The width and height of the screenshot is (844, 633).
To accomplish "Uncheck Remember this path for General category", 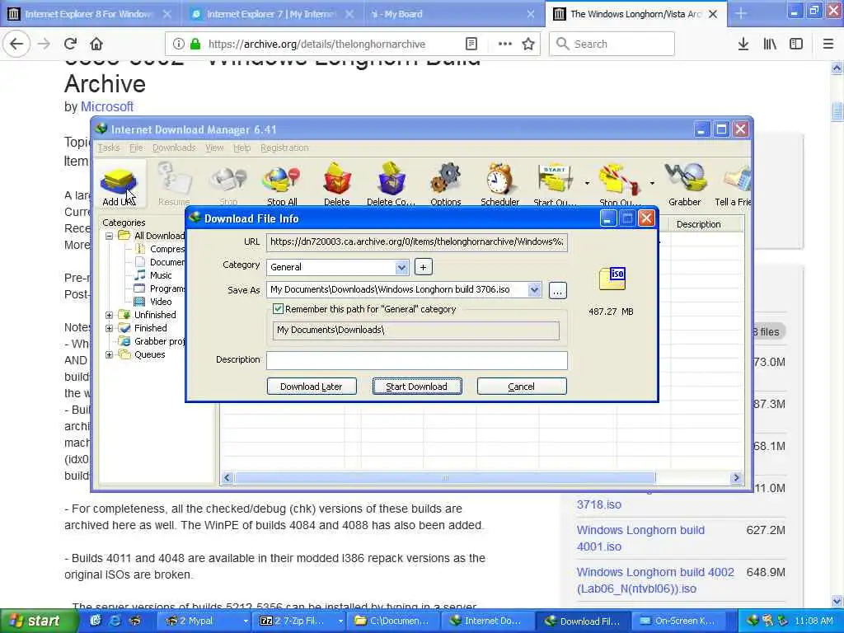I will [x=278, y=309].
